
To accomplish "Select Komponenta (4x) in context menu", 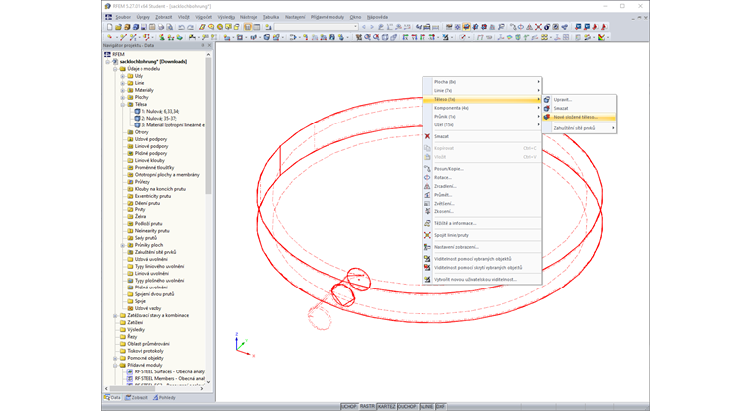I will point(483,108).
